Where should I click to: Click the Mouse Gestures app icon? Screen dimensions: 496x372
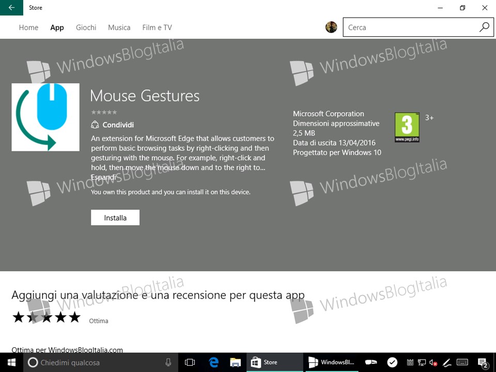pyautogui.click(x=45, y=117)
